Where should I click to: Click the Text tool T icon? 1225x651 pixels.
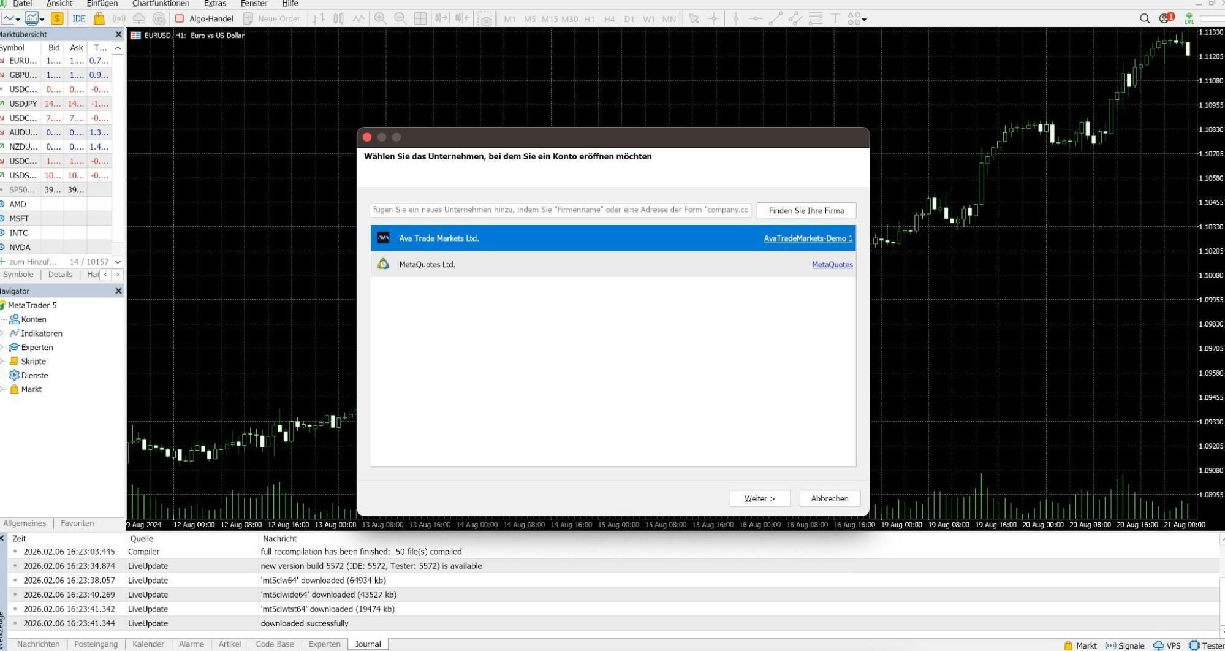(835, 18)
